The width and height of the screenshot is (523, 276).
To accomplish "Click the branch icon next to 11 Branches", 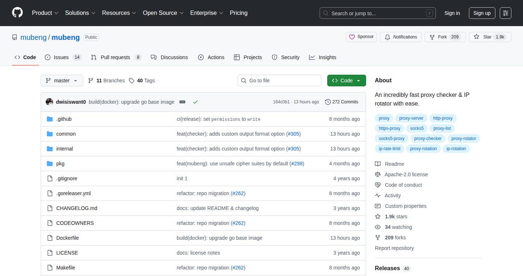I will click(91, 81).
